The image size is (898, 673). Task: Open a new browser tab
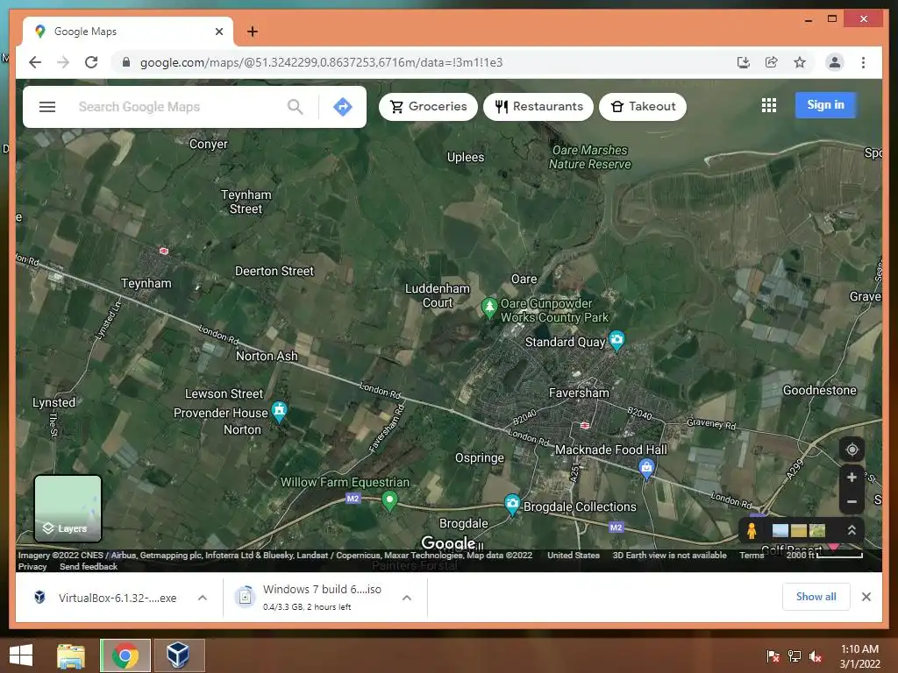(x=253, y=32)
